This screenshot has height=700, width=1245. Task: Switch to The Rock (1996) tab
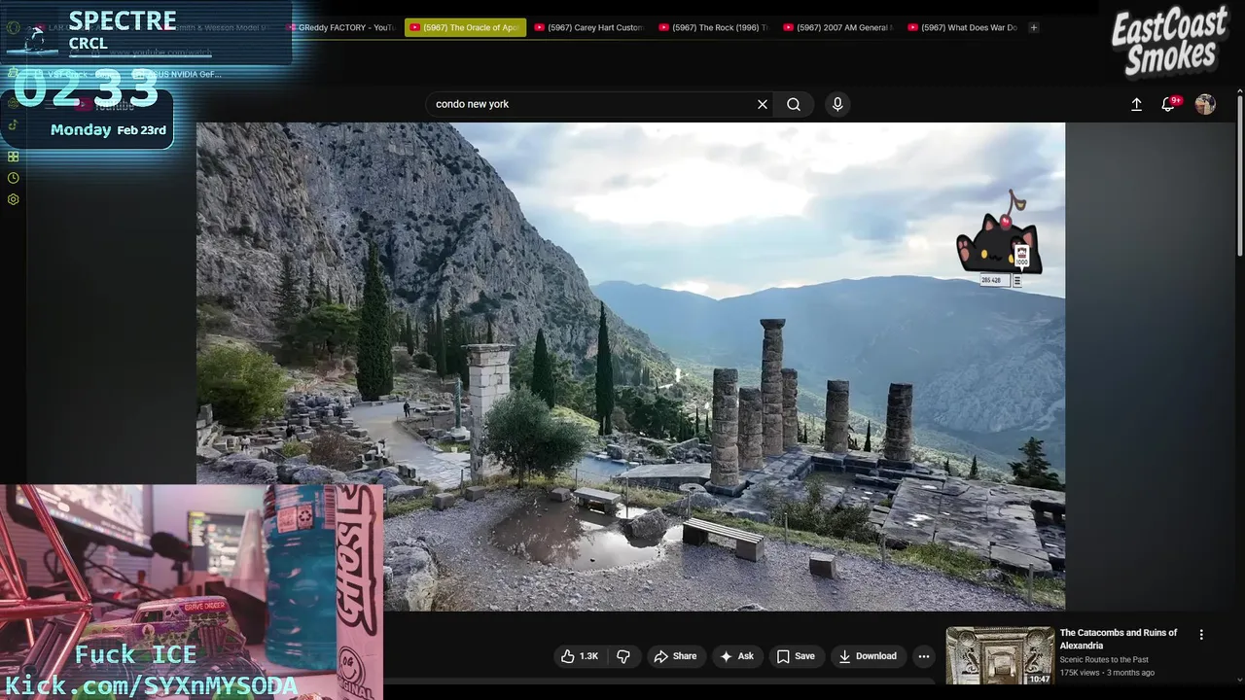tap(714, 27)
